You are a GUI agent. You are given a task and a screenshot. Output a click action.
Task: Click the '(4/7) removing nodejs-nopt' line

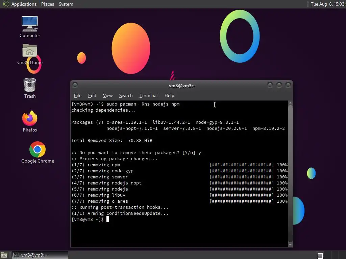click(179, 183)
